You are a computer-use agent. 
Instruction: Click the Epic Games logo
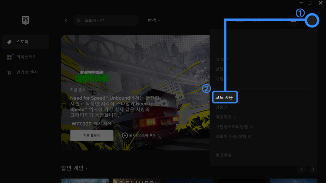pos(25,20)
